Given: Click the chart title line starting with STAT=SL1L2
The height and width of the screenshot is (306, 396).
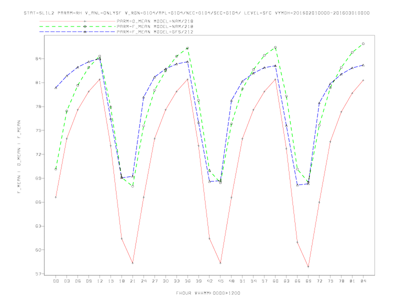Looking at the screenshot, I should point(196,13).
